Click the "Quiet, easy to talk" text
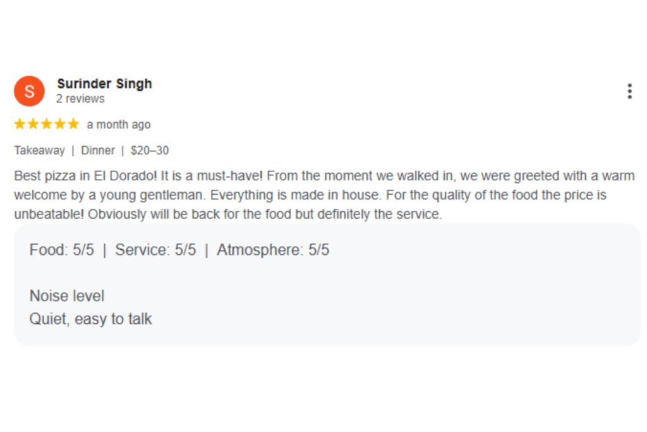The image size is (647, 432). 90,319
